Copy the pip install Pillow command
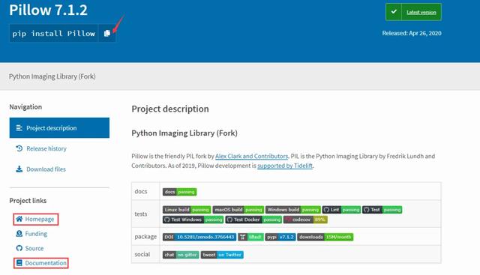Image resolution: width=480 pixels, height=275 pixels. [x=106, y=33]
